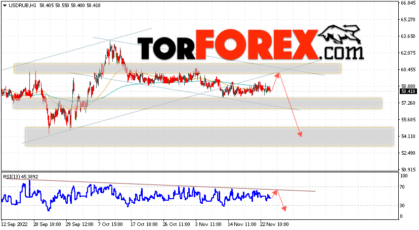Click the 17 Oct 18:00 time label
The width and height of the screenshot is (419, 230).
coord(144,224)
